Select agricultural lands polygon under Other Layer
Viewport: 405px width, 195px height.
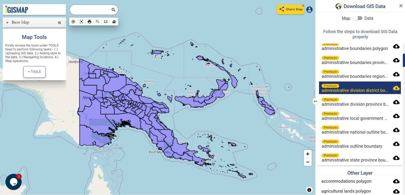[346, 191]
